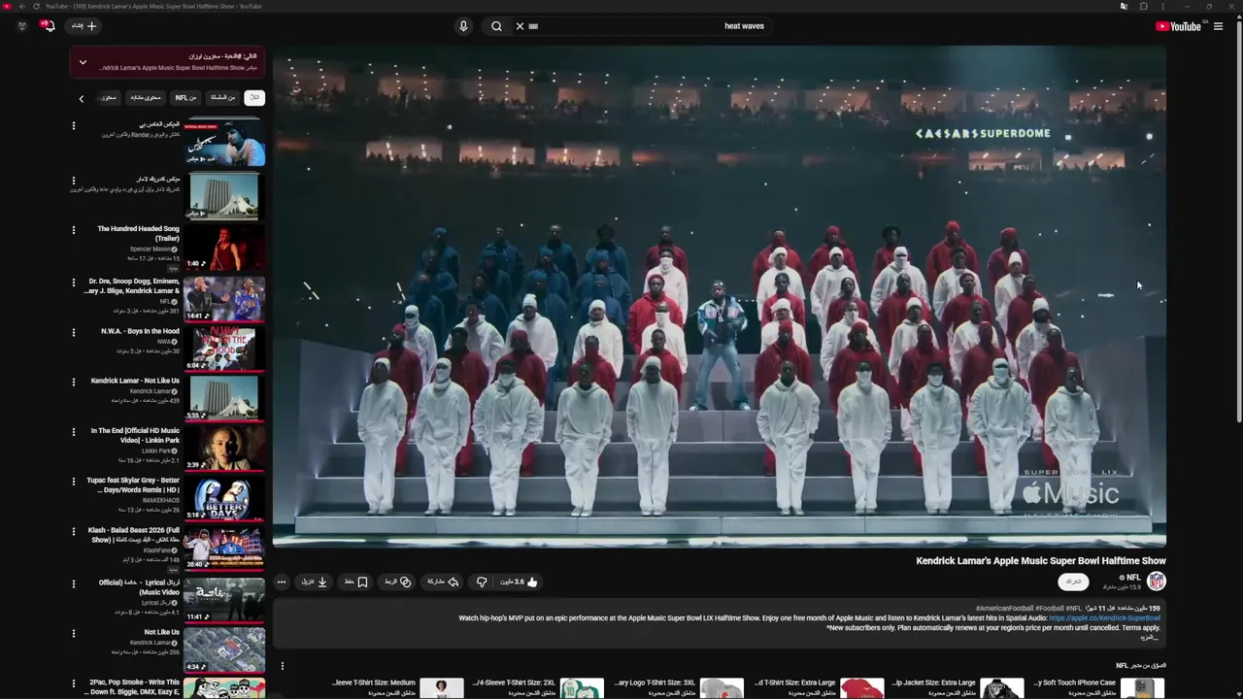Click 'Spencer Mason' channel name
Screen dimensions: 1243x699
point(151,249)
